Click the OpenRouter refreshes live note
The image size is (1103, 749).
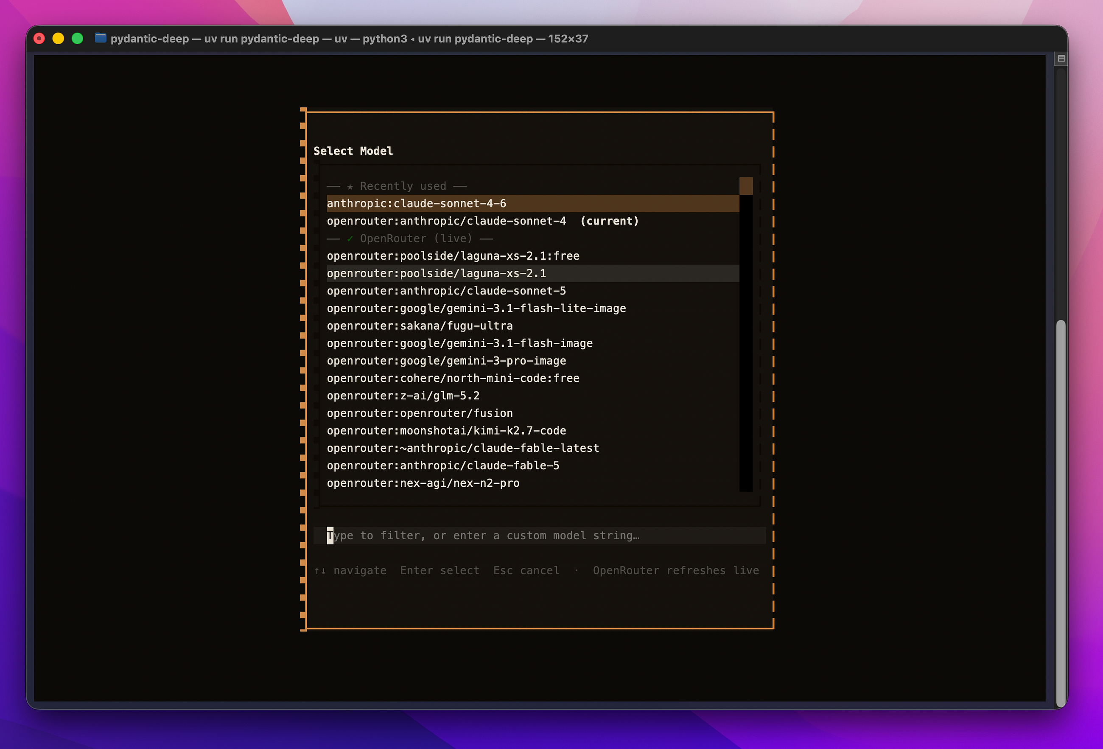676,570
